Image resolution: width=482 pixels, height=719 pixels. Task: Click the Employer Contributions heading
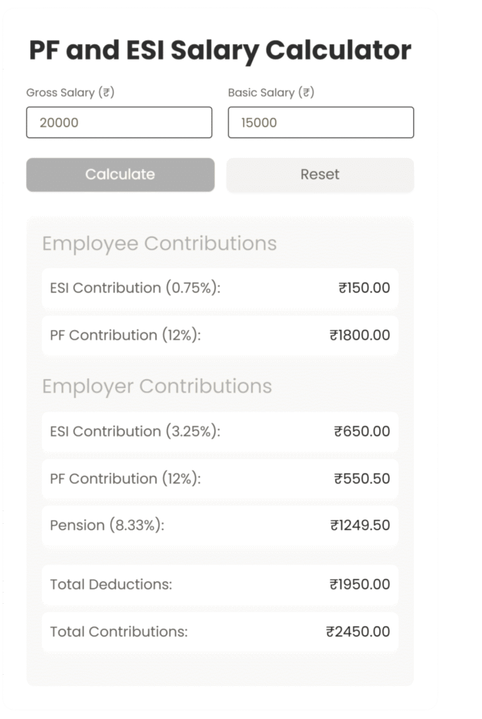tap(157, 386)
